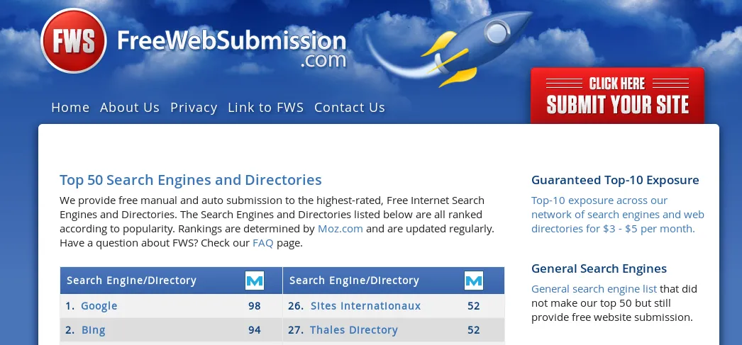
Task: Open the Link to FWS page
Action: coord(265,108)
